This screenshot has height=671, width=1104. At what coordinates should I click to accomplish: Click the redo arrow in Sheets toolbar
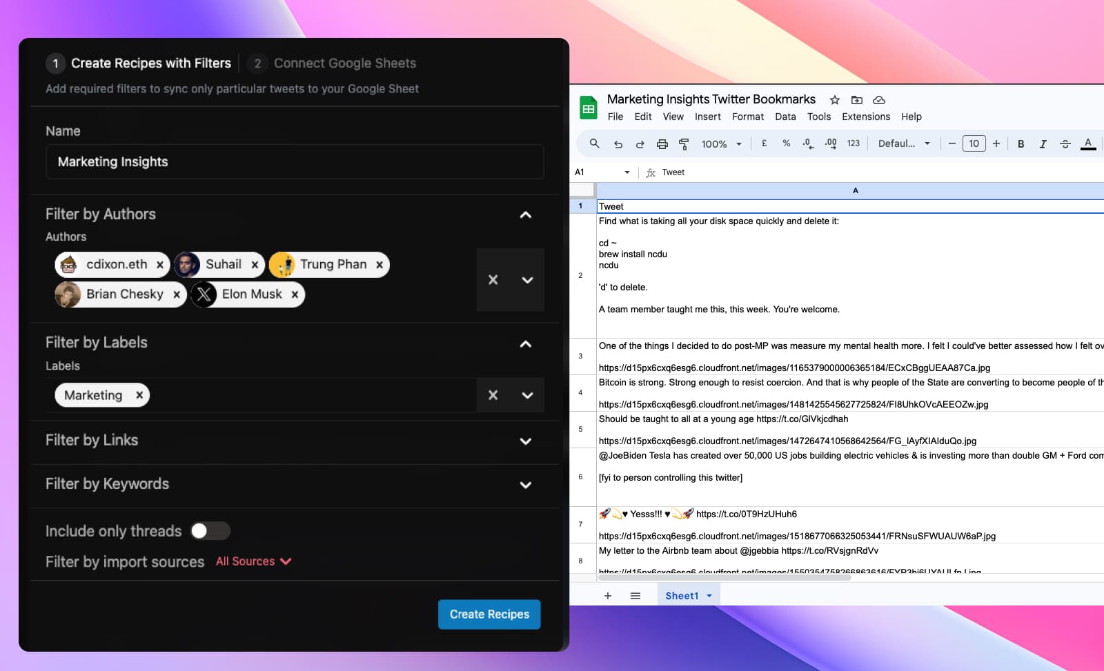pos(640,144)
